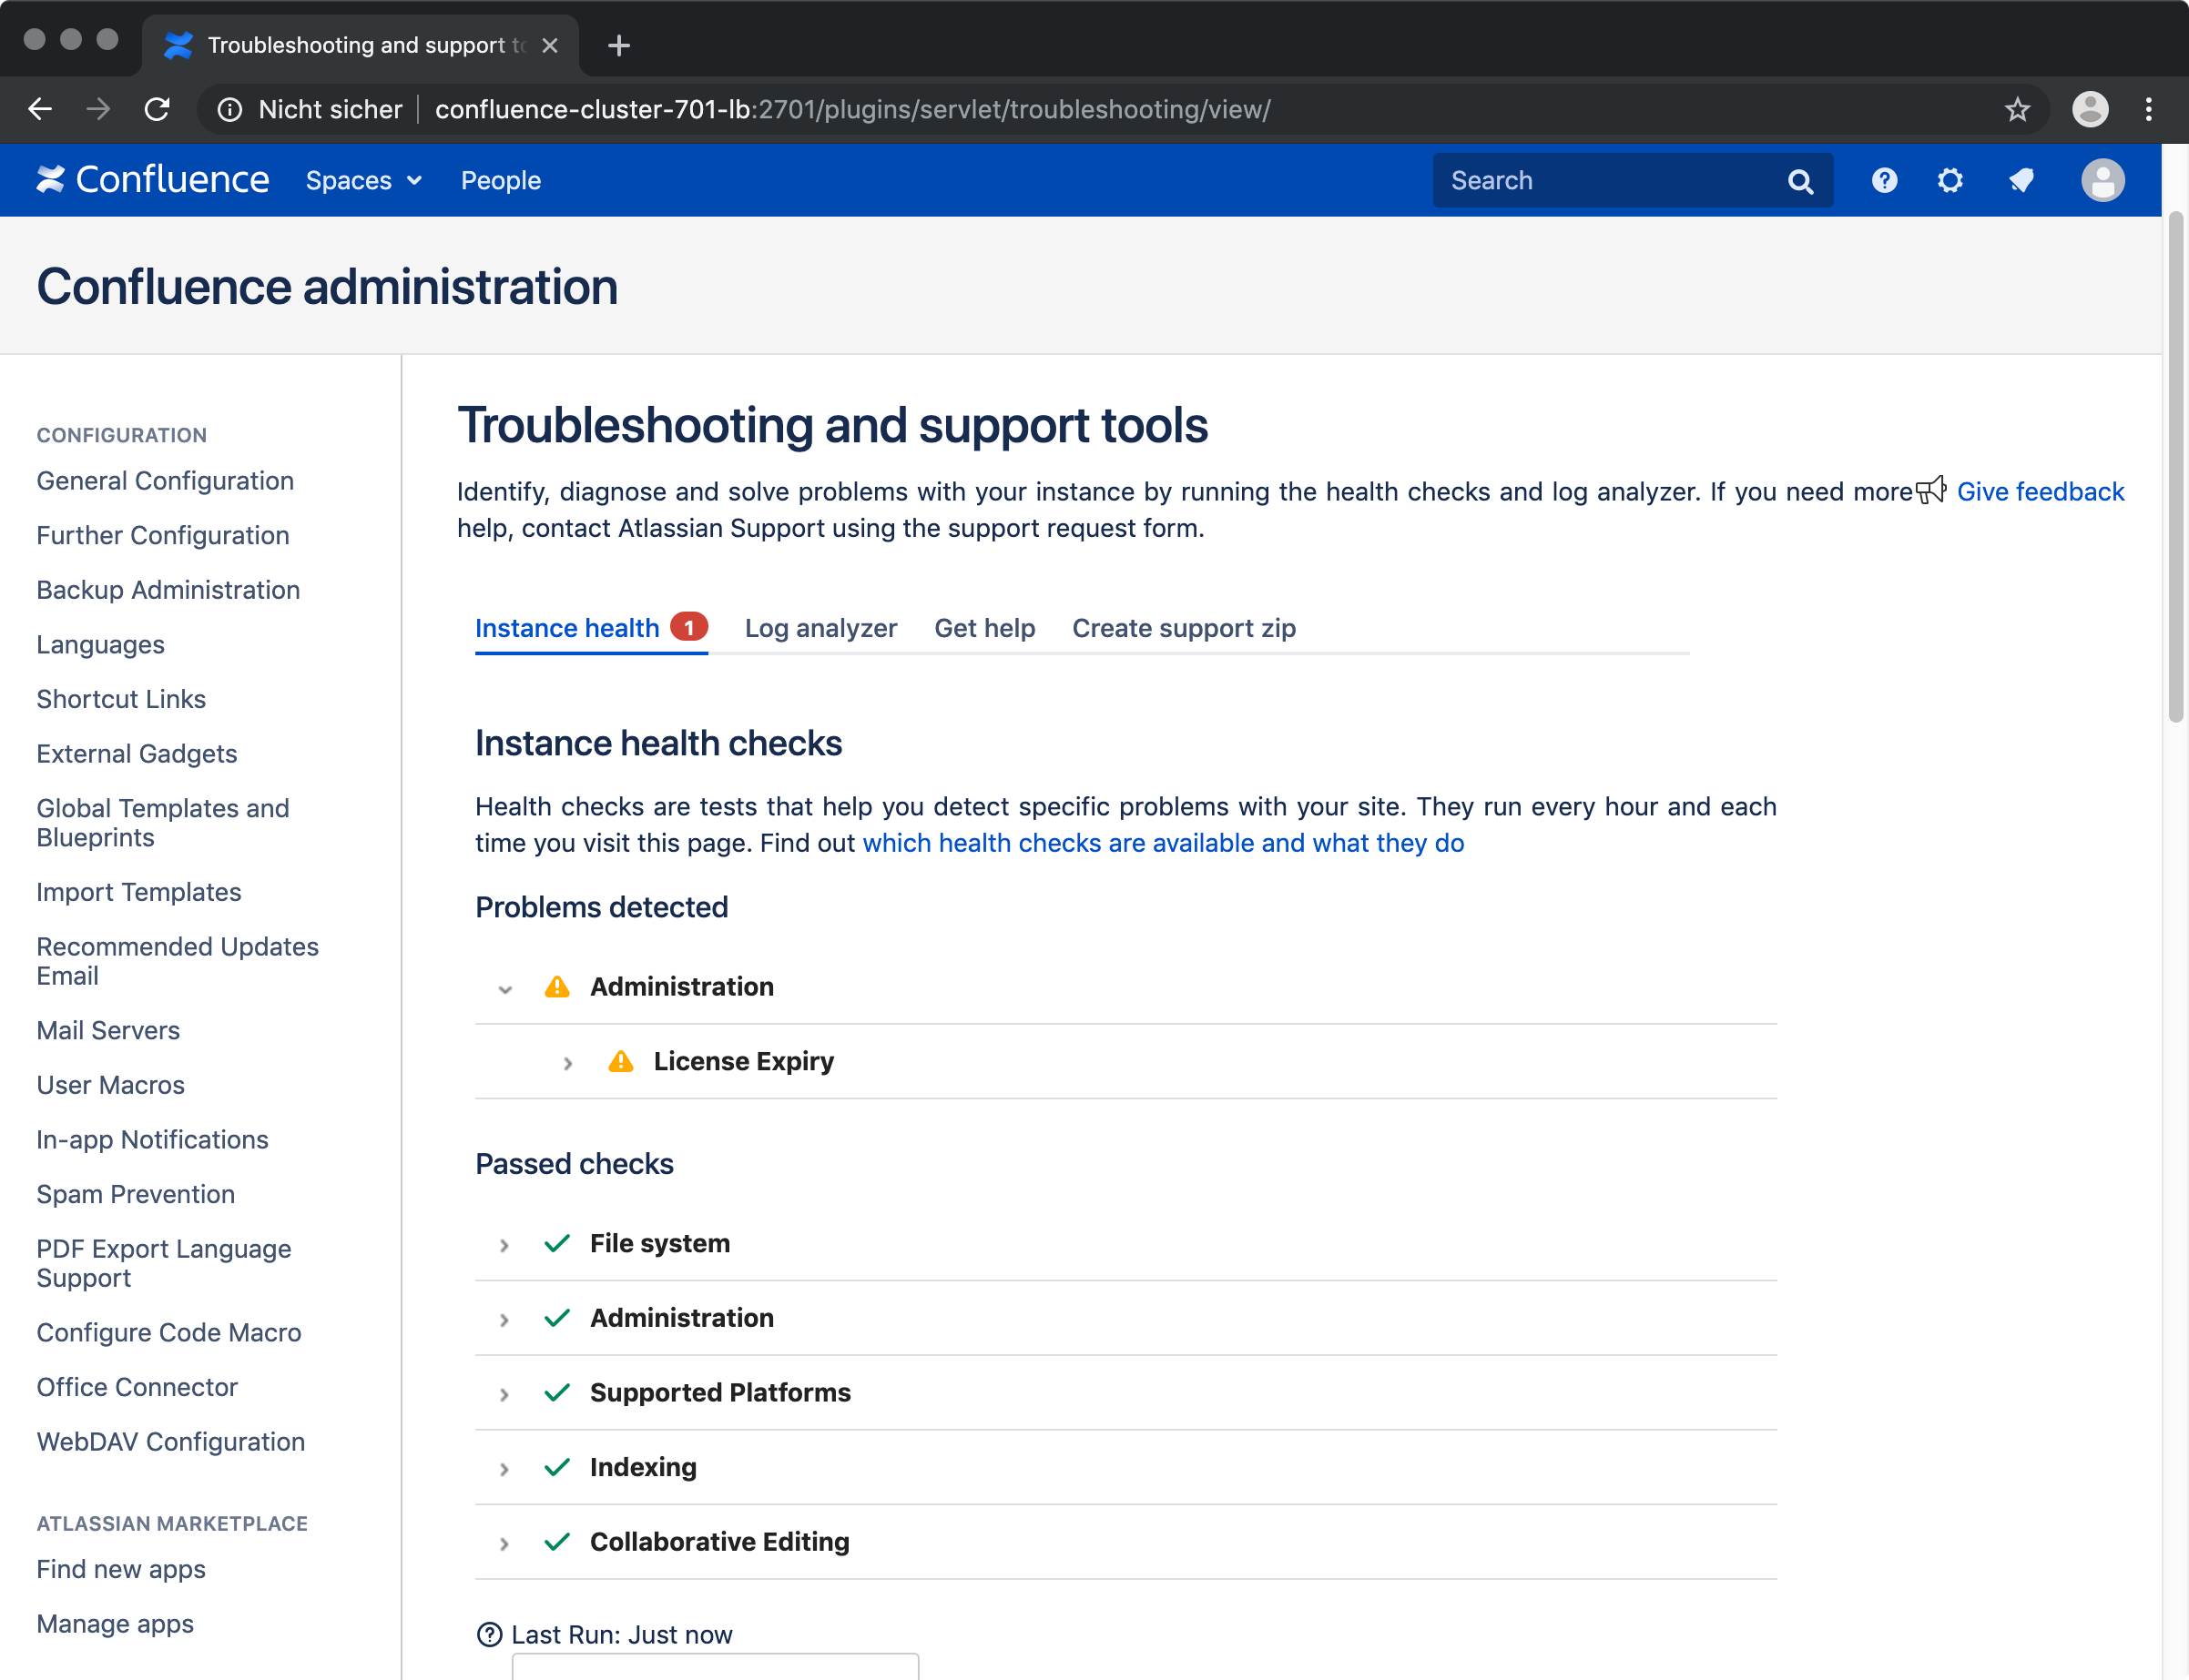
Task: Open the Chrome three-dot menu
Action: (x=2148, y=109)
